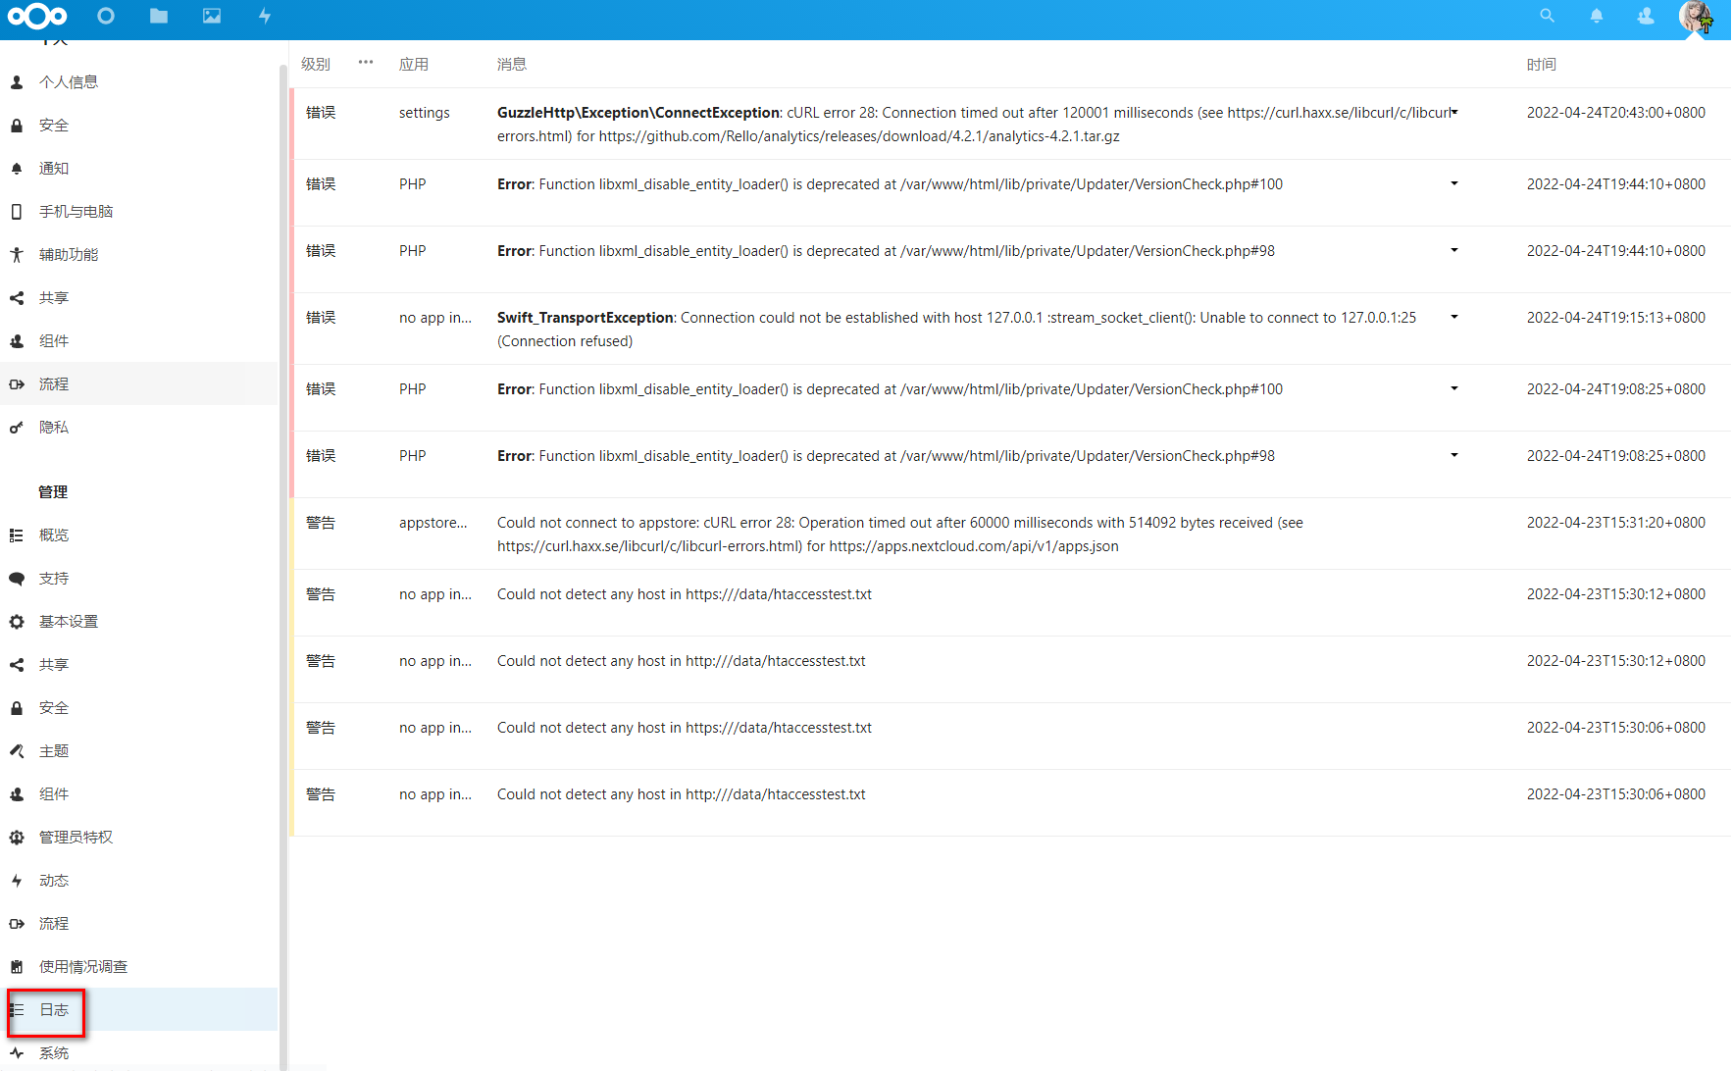1733x1071 pixels.
Task: Open the notifications bell icon
Action: 1596,16
